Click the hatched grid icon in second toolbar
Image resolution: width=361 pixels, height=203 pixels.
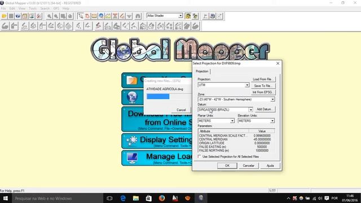(69, 26)
